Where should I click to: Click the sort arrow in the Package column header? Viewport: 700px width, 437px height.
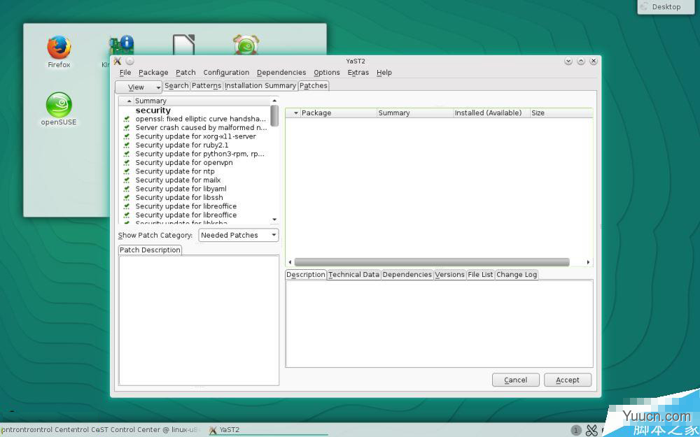click(296, 113)
